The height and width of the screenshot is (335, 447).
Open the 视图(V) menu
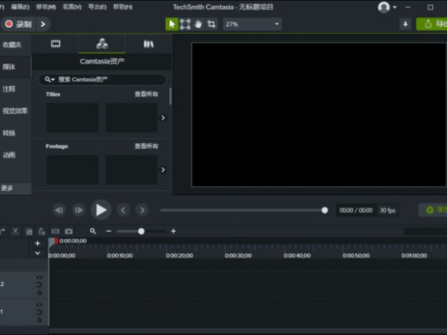[x=72, y=7]
